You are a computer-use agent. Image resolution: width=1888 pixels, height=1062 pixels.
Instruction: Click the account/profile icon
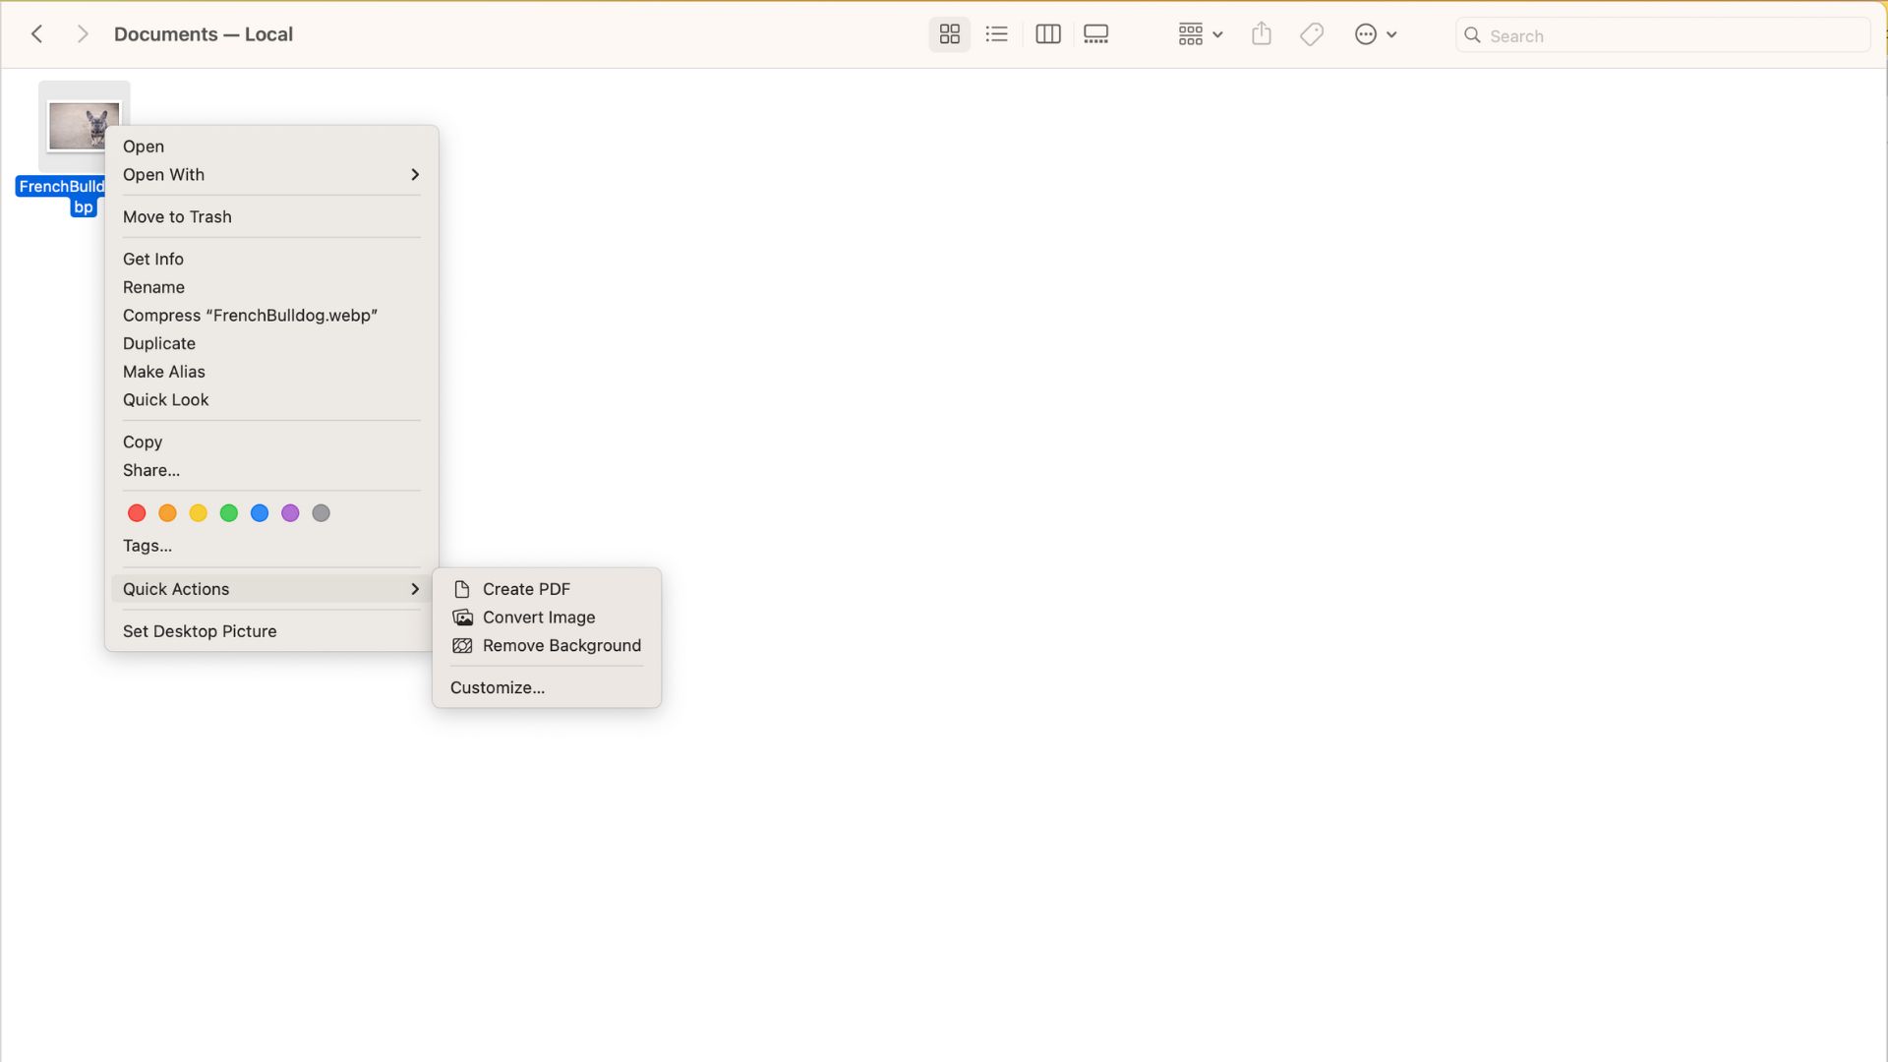(1366, 33)
